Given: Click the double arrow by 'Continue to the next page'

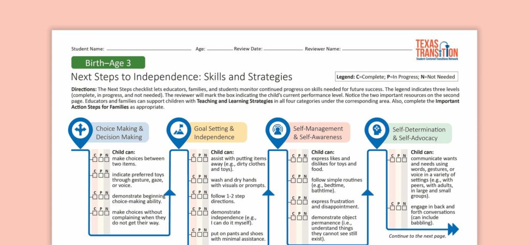Looking at the screenshot, I should point(453,229).
